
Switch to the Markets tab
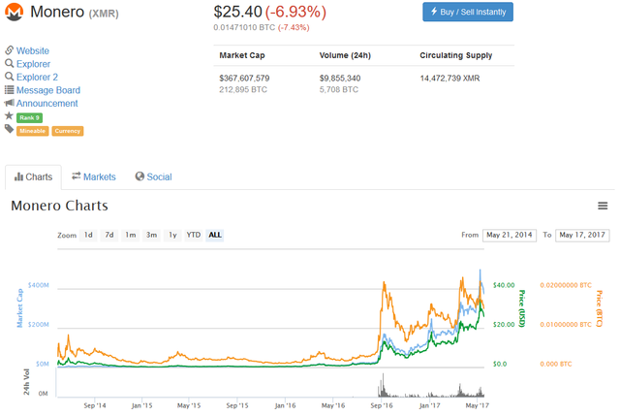coord(94,176)
